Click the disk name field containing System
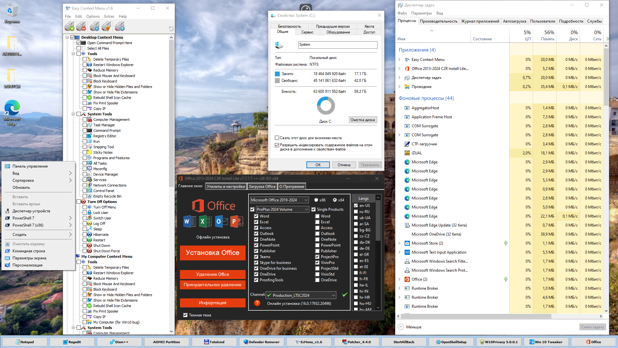 tap(338, 45)
